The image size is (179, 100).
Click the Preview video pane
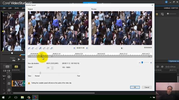[x=122, y=28]
